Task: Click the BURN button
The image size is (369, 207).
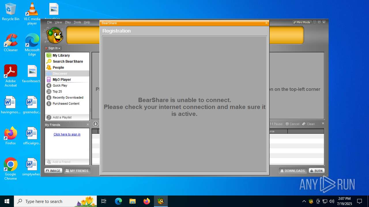Action: pyautogui.click(x=317, y=171)
